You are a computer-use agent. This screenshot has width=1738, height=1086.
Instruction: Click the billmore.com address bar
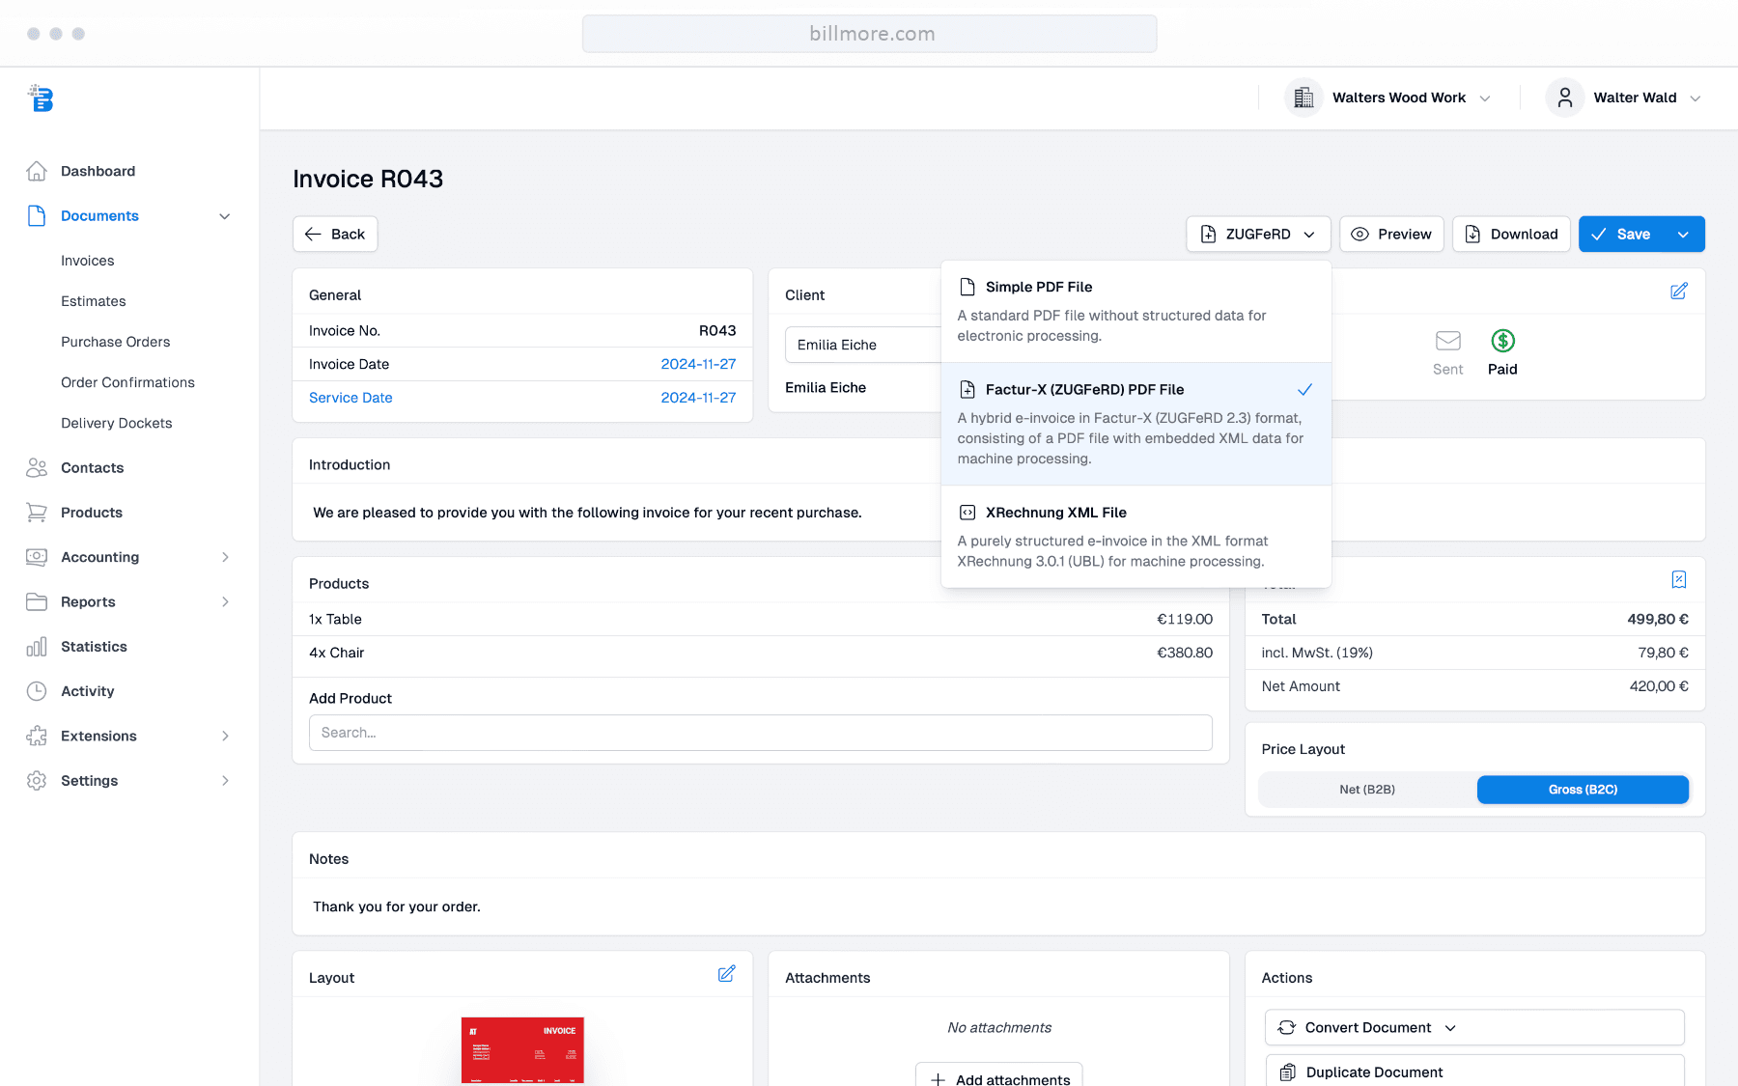point(869,34)
